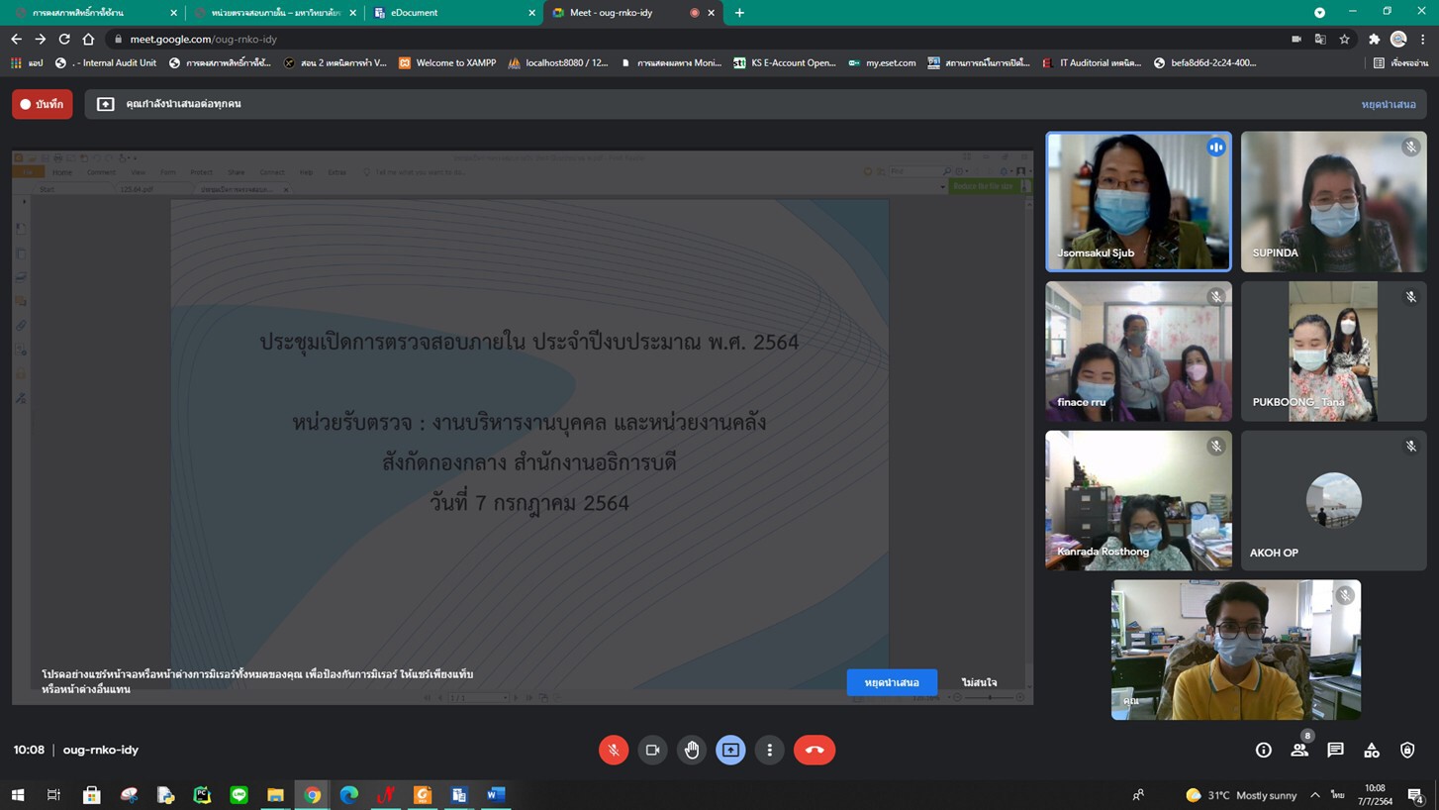Open the Windows Start menu
Viewport: 1439px width, 810px height.
coord(17,795)
